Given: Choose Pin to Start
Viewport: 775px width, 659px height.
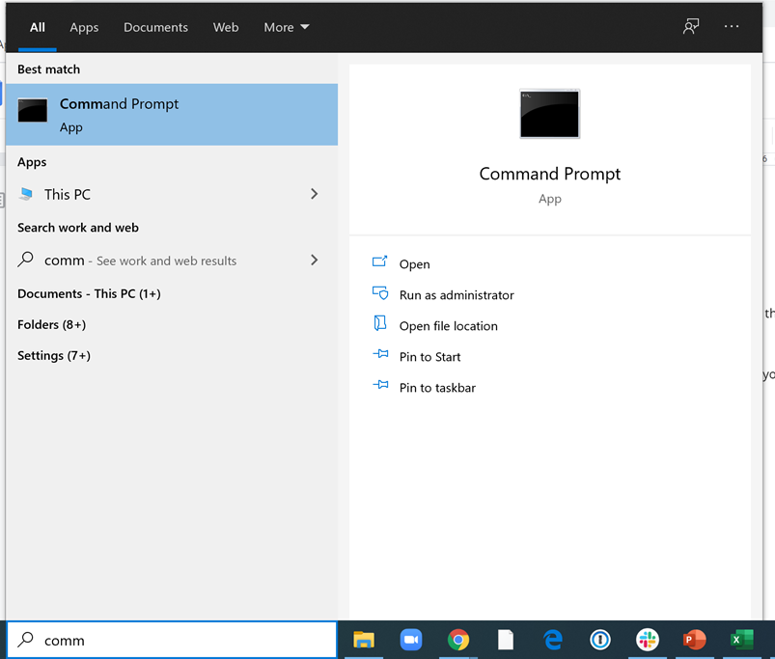Looking at the screenshot, I should pos(430,357).
